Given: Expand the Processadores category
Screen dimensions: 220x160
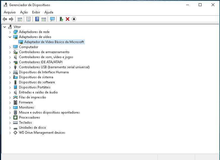Looking at the screenshot, I should (10, 117).
